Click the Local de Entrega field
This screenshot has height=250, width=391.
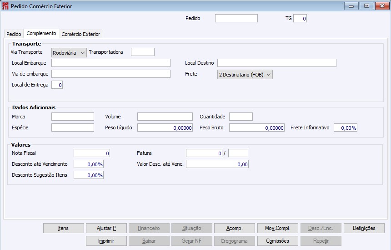coord(57,85)
